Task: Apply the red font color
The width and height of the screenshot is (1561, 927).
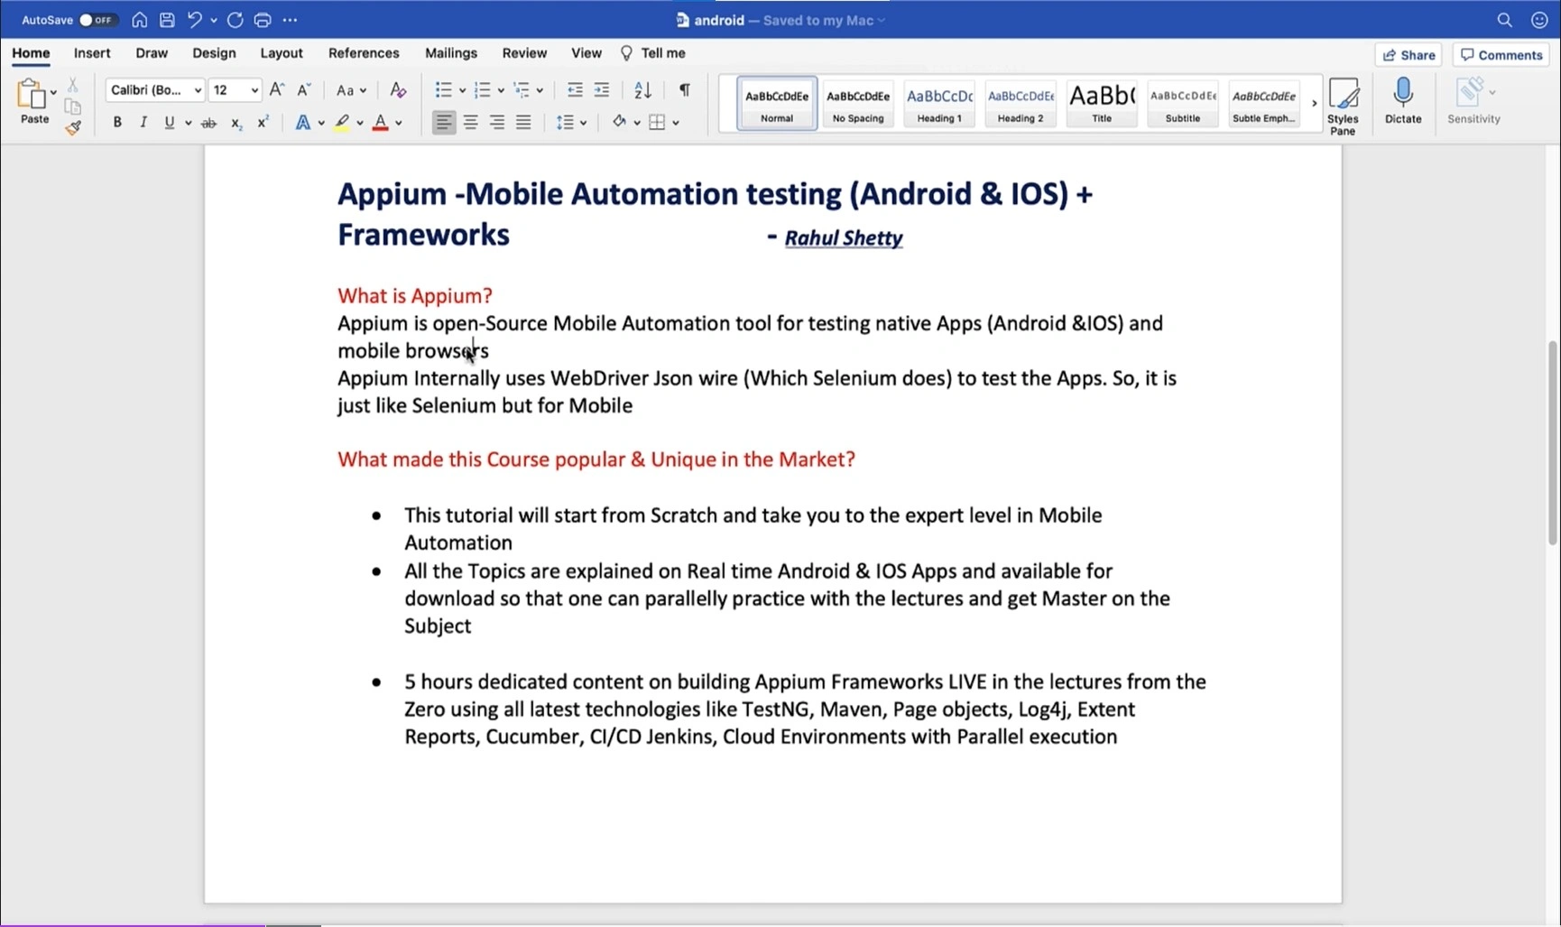Action: coord(381,123)
